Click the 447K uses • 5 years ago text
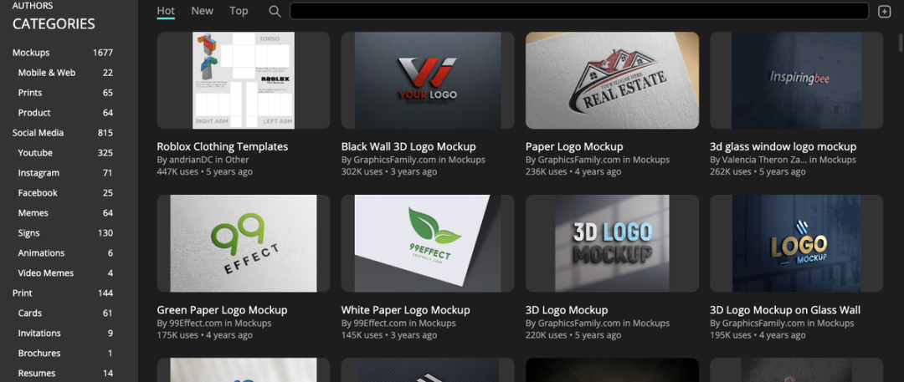The height and width of the screenshot is (382, 904). 205,171
